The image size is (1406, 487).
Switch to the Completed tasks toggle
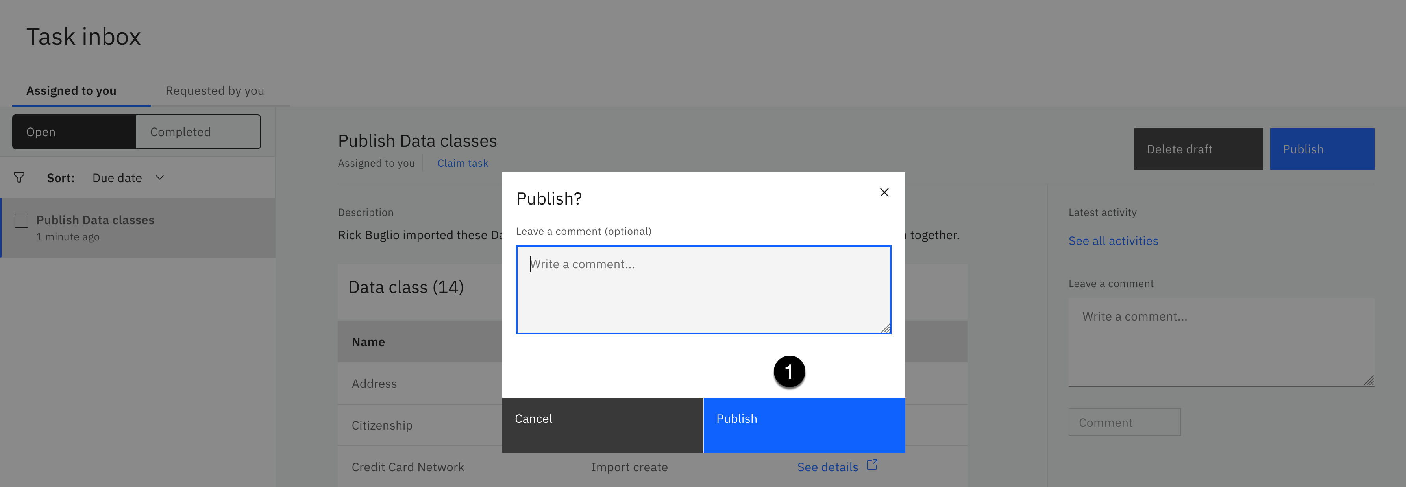tap(198, 132)
